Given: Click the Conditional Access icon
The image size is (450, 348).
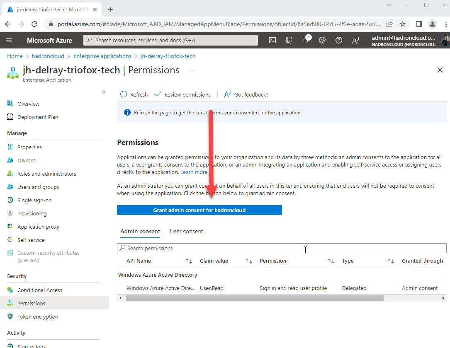Looking at the screenshot, I should (x=10, y=290).
